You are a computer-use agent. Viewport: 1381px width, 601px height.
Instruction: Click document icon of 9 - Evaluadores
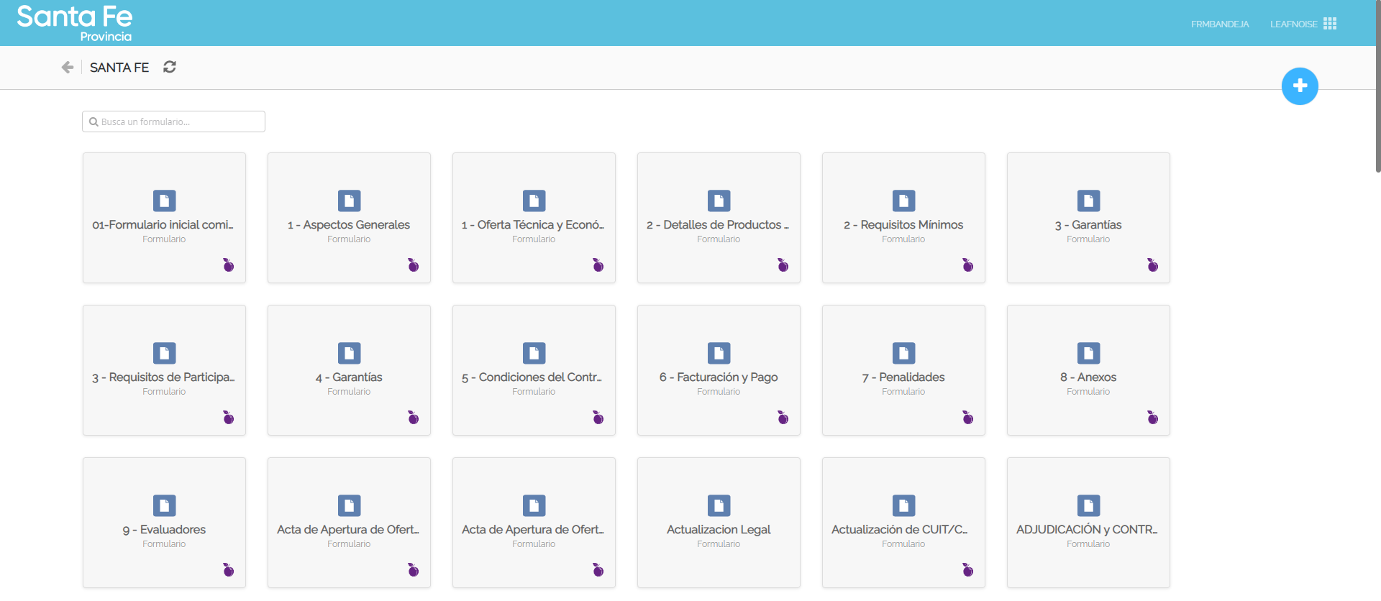164,505
